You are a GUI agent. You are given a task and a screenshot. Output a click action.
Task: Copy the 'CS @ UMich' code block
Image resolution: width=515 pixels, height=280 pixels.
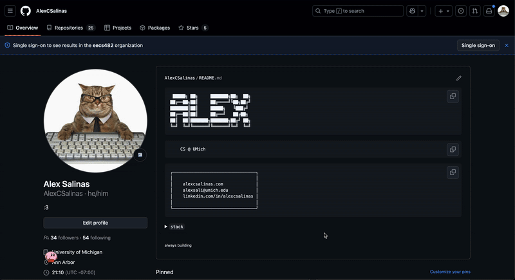[453, 149]
